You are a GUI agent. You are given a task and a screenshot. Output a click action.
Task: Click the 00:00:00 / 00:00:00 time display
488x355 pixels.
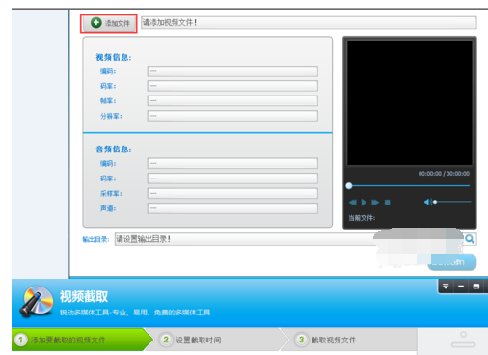tap(444, 174)
